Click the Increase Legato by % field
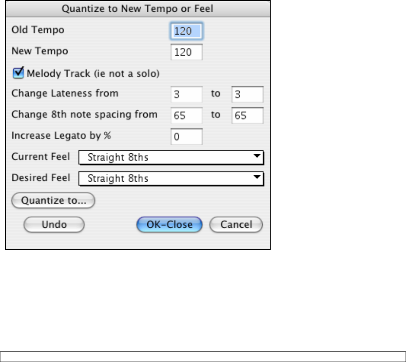The width and height of the screenshot is (406, 362). tap(187, 137)
